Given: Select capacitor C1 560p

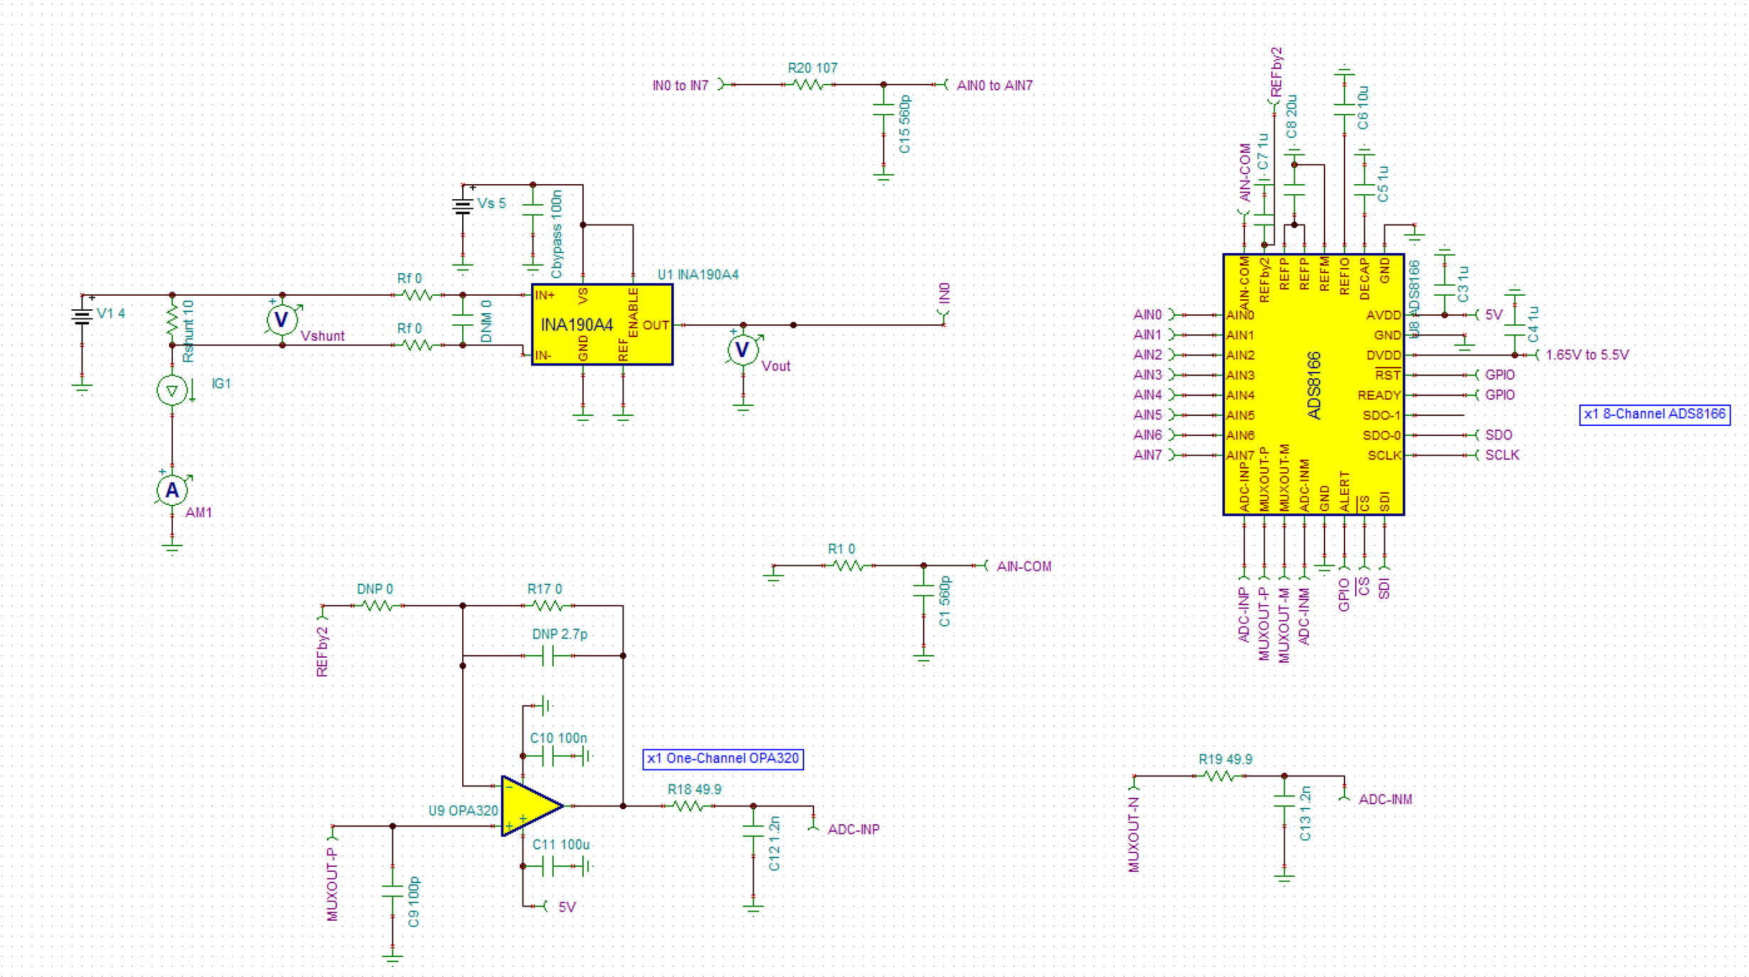Looking at the screenshot, I should [x=924, y=591].
